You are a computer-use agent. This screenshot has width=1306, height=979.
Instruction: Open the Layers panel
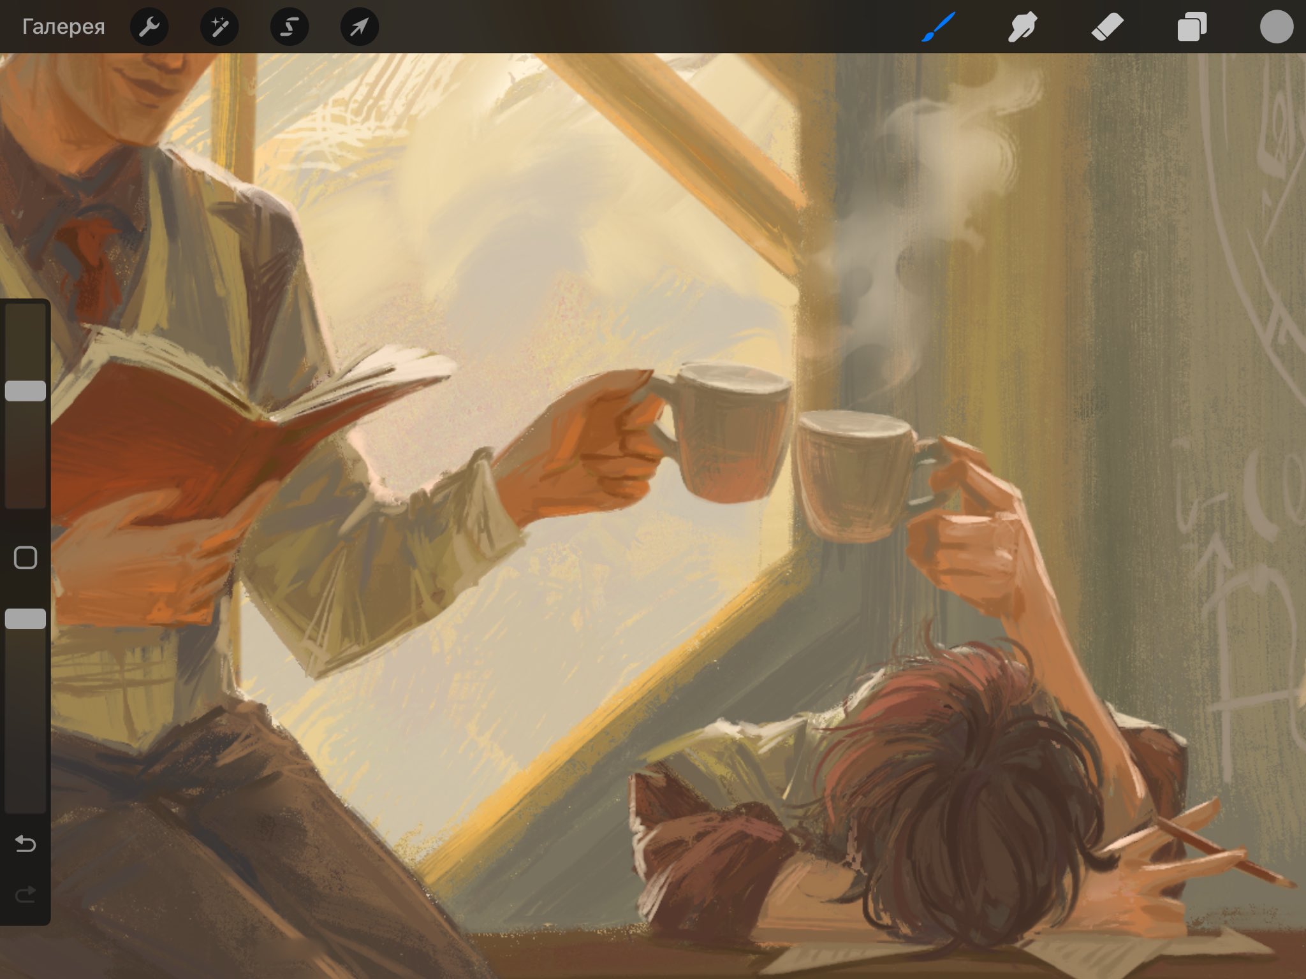(1192, 27)
